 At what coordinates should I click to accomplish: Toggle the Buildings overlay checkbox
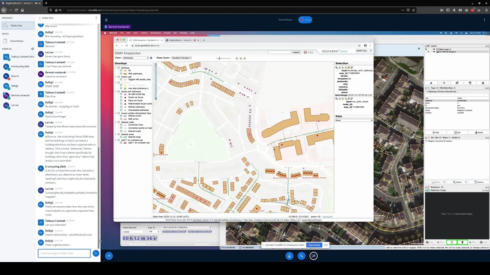point(119,68)
